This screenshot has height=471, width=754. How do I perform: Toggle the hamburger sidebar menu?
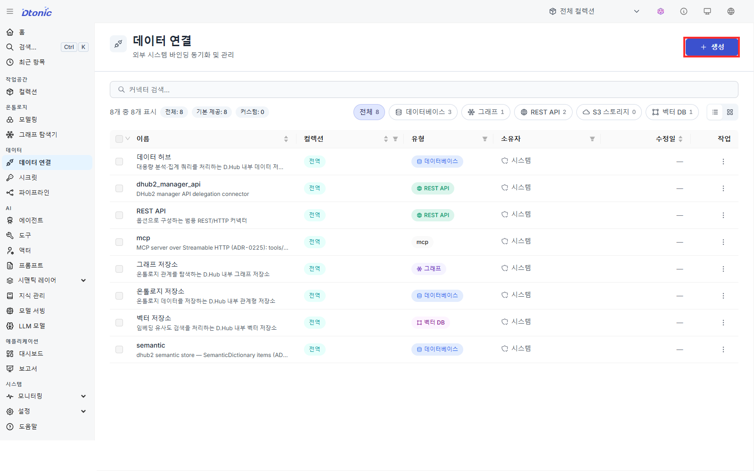coord(10,11)
